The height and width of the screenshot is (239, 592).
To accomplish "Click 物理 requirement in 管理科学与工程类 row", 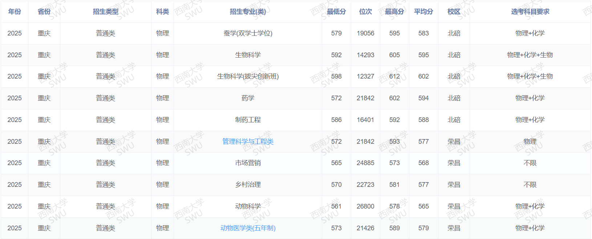I will (x=530, y=142).
